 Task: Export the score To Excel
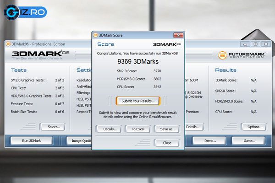point(138,129)
